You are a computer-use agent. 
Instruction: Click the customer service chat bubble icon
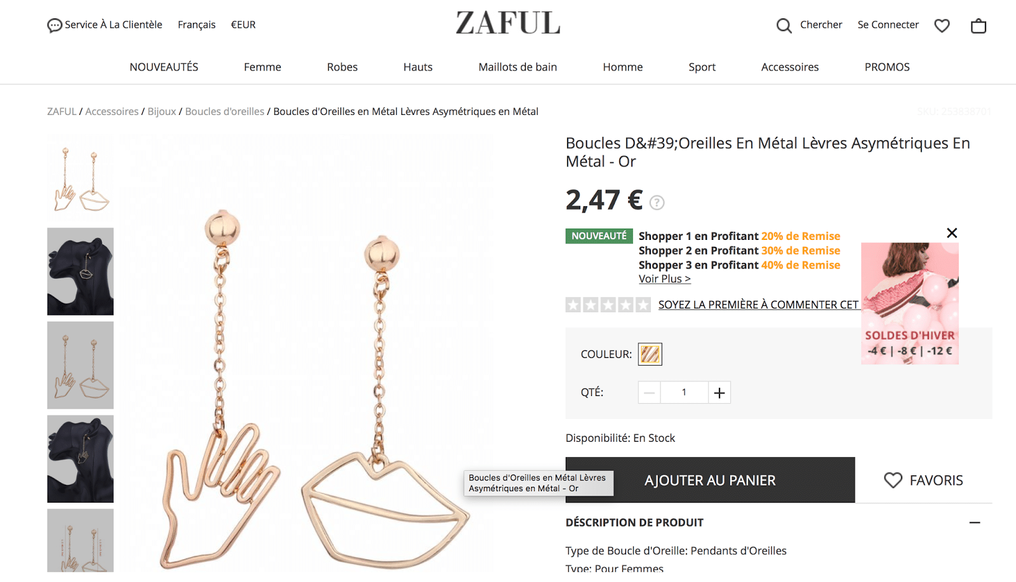click(55, 25)
